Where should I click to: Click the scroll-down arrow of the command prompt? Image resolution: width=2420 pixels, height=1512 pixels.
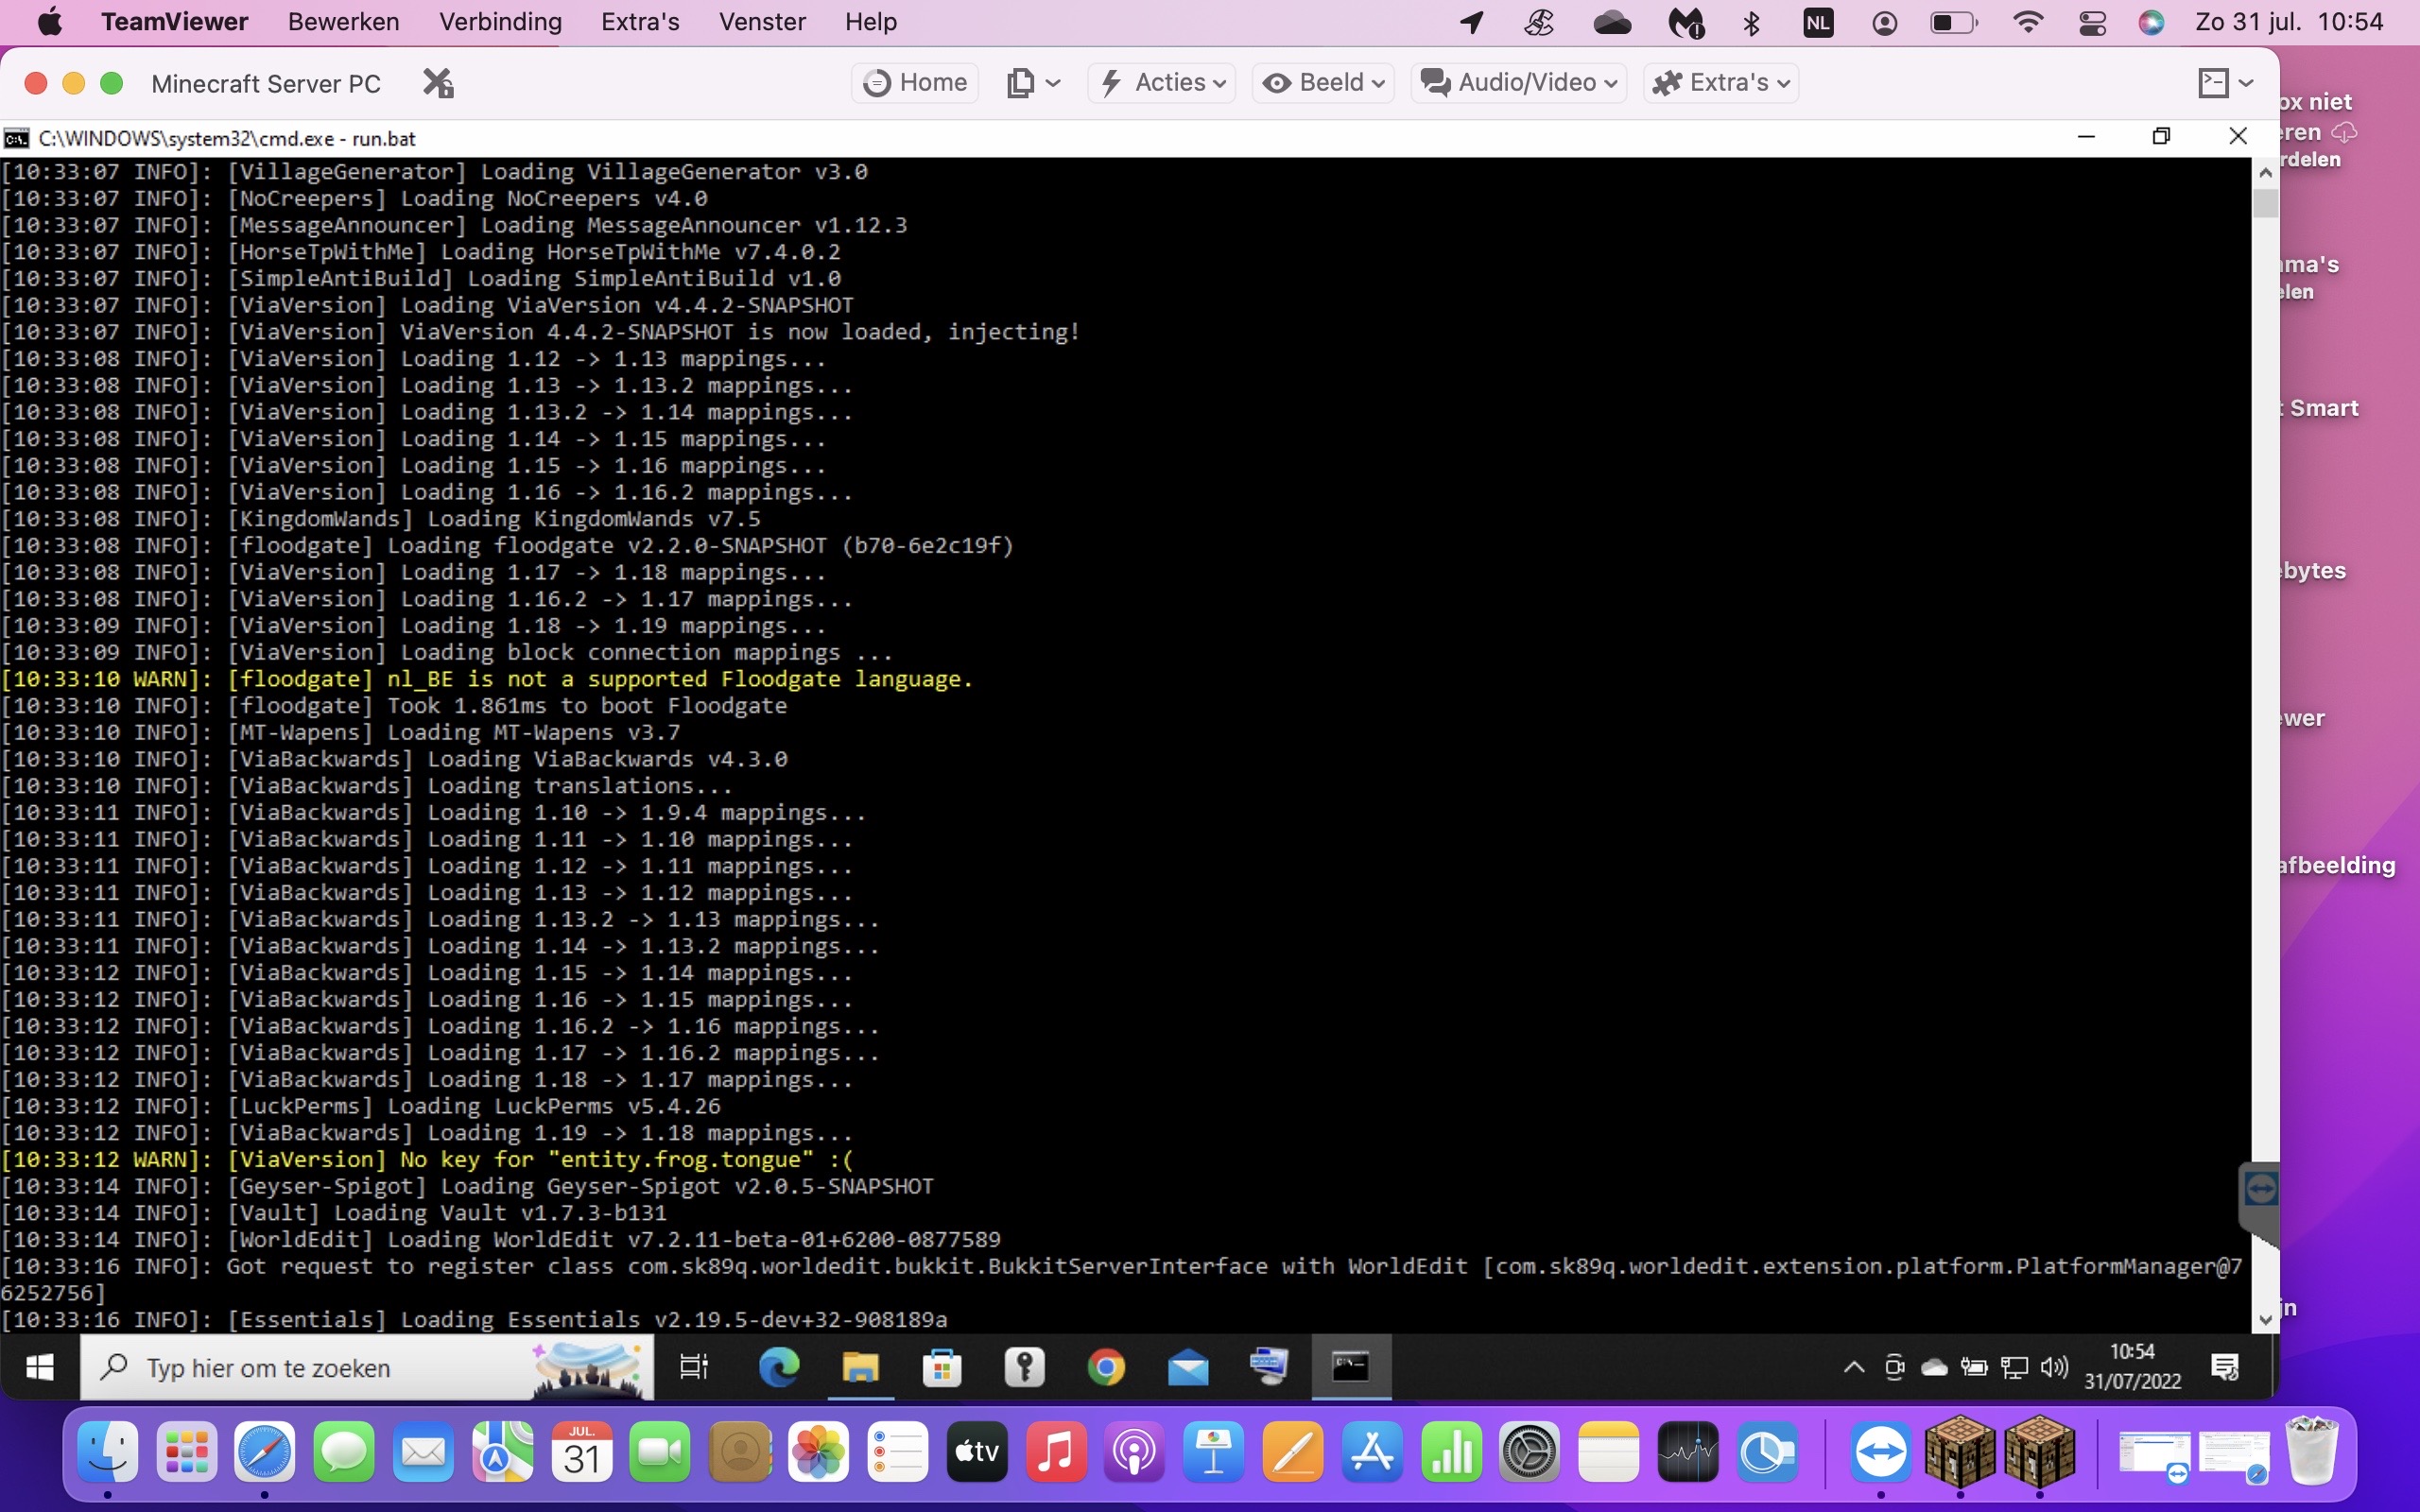click(x=2265, y=1318)
